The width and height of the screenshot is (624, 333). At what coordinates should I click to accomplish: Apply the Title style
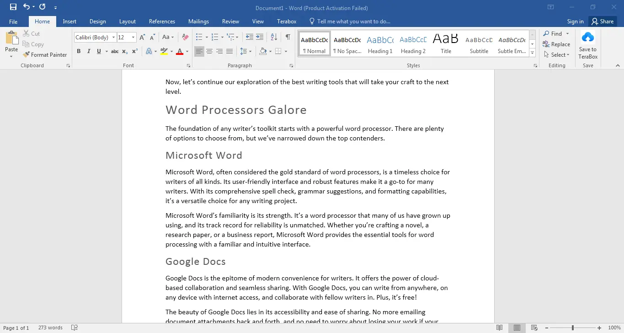pos(446,43)
